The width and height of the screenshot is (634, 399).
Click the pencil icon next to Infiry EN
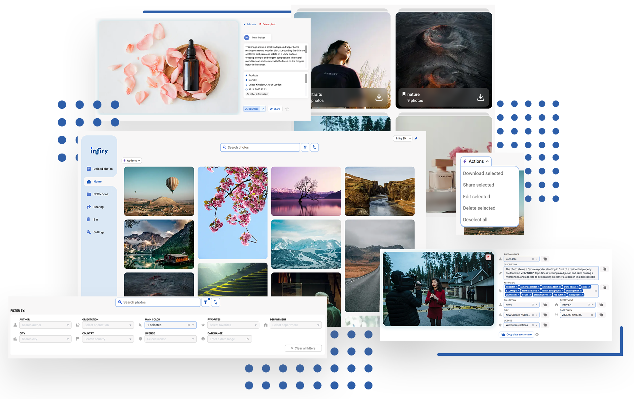click(x=416, y=138)
